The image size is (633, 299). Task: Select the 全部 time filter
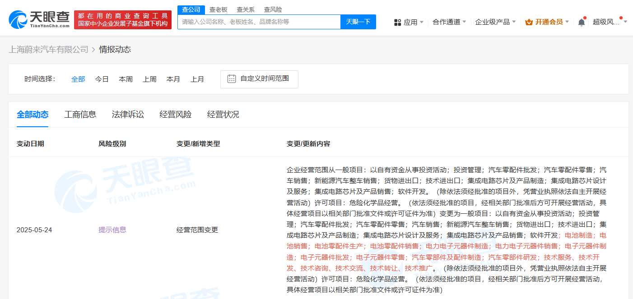pyautogui.click(x=78, y=79)
